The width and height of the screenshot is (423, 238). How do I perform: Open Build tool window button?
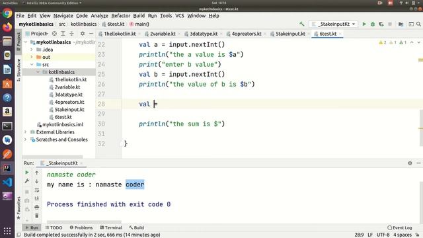[137, 227]
